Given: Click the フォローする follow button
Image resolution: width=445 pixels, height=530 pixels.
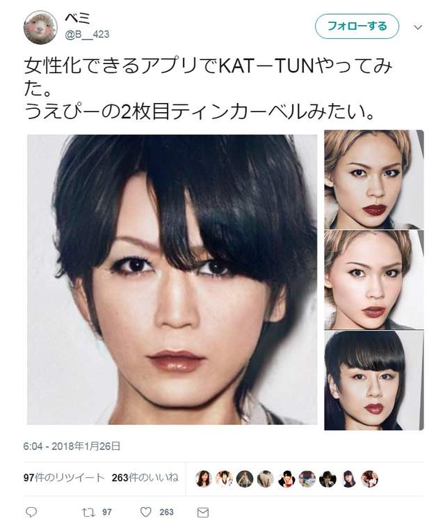Looking at the screenshot, I should [357, 26].
